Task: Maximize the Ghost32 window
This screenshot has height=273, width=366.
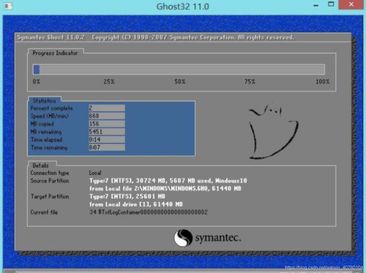Action: 331,4
